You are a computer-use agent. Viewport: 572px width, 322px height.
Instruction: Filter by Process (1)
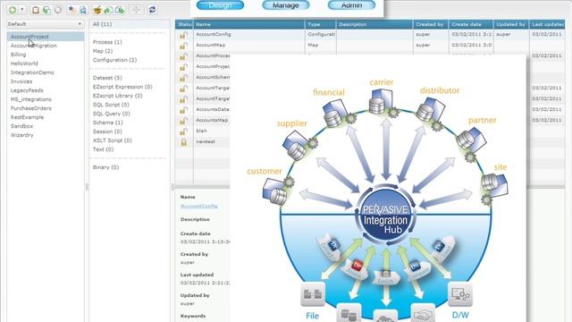pyautogui.click(x=107, y=42)
